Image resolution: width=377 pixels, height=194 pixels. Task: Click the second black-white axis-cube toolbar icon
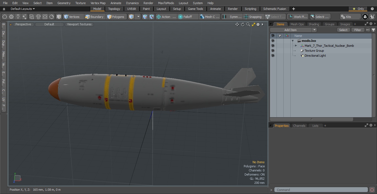click(152, 17)
